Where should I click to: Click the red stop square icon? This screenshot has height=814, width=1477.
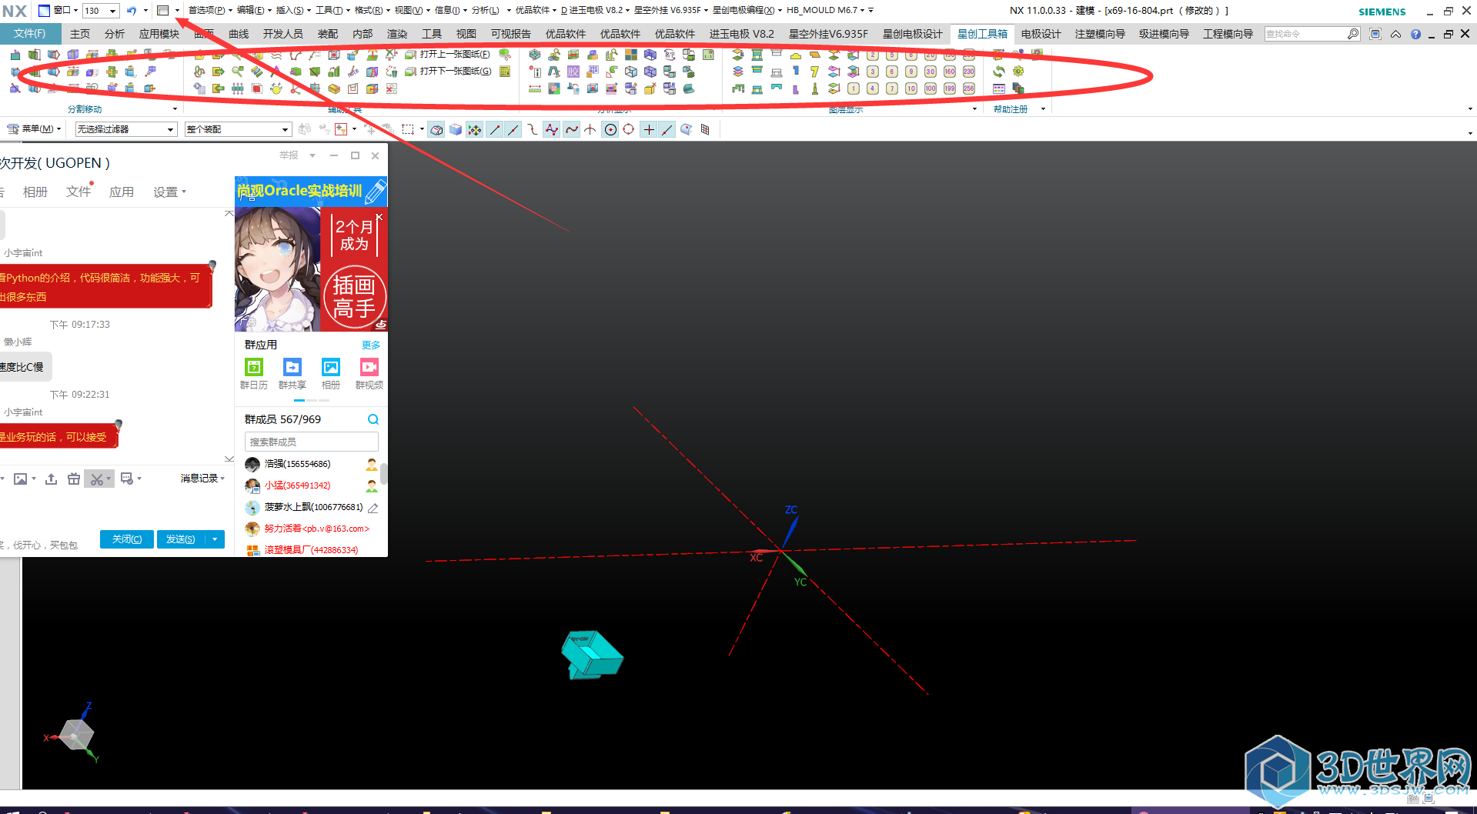(x=257, y=88)
